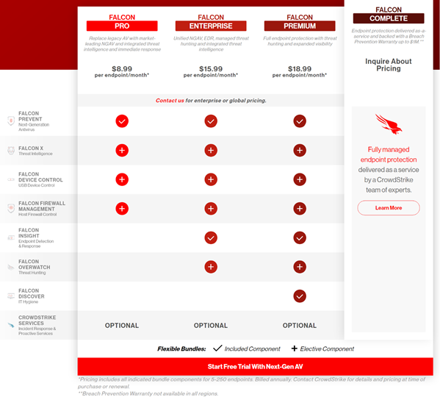Click Falcon Insight checkmark under Falcon Enterprise
Screen dimensions: 440x411
(211, 237)
